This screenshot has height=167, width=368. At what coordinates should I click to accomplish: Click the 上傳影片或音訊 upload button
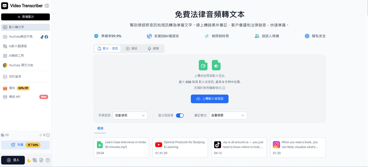(210, 99)
